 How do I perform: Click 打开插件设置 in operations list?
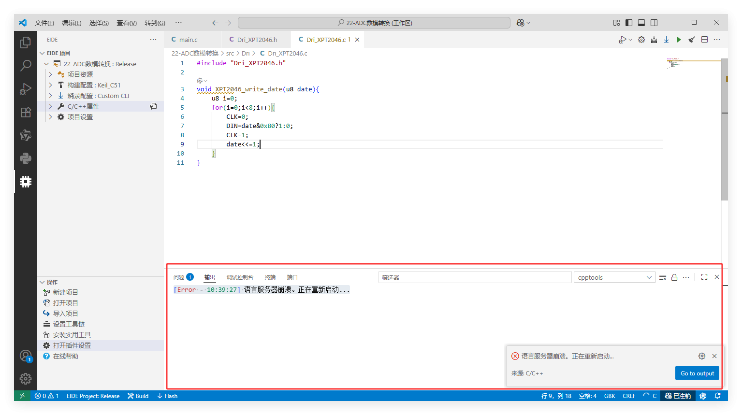pyautogui.click(x=72, y=345)
